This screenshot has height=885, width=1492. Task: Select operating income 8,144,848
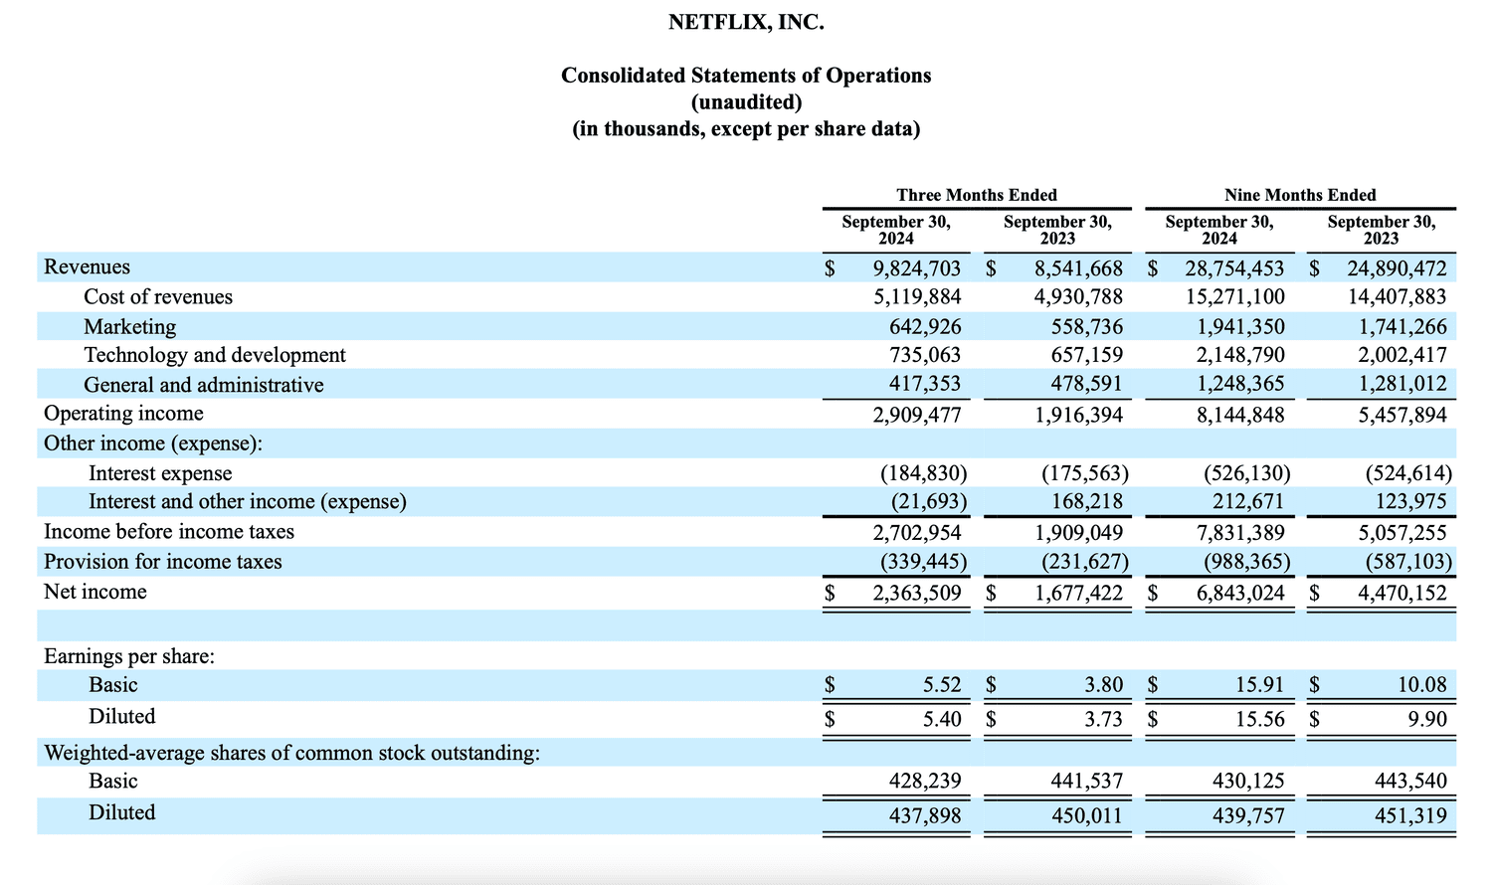[1240, 416]
